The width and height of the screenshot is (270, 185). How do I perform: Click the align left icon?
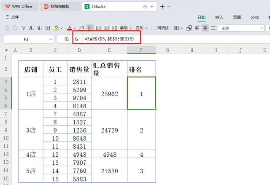(197, 28)
